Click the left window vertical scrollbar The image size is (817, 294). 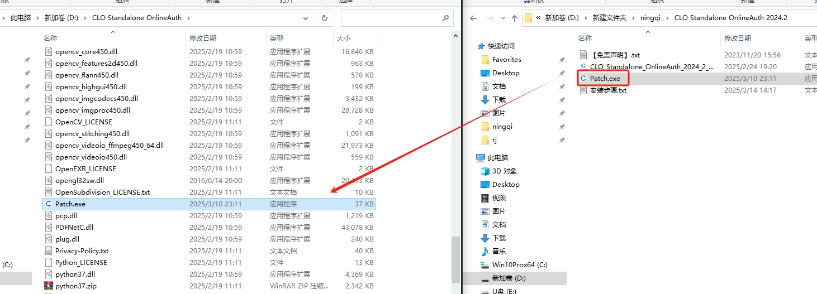click(455, 261)
